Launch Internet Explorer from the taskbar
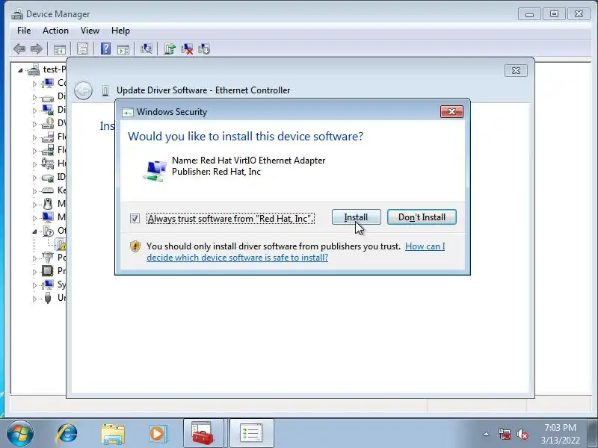Screen dimensions: 598x448 tap(67, 434)
